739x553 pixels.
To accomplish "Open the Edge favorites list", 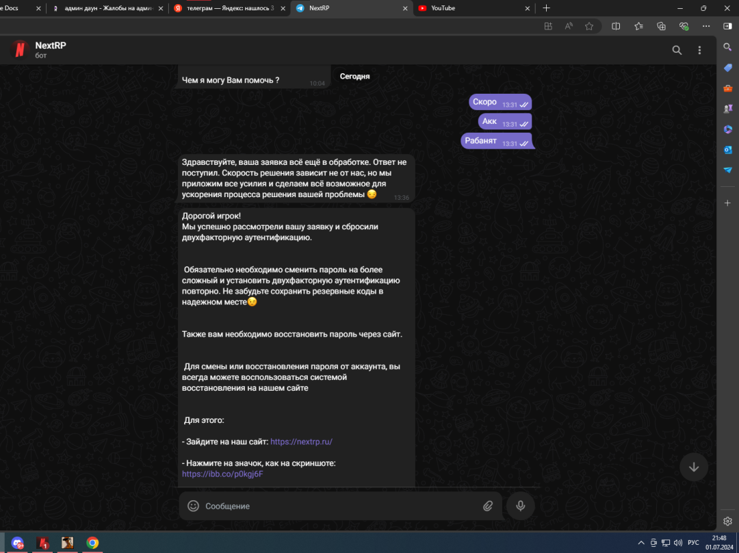I will (x=638, y=27).
